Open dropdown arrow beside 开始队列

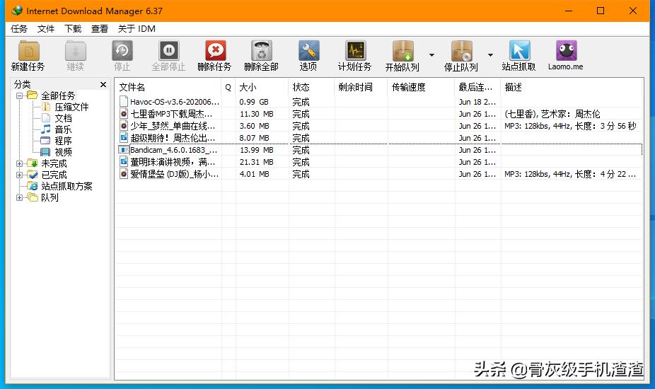click(432, 54)
